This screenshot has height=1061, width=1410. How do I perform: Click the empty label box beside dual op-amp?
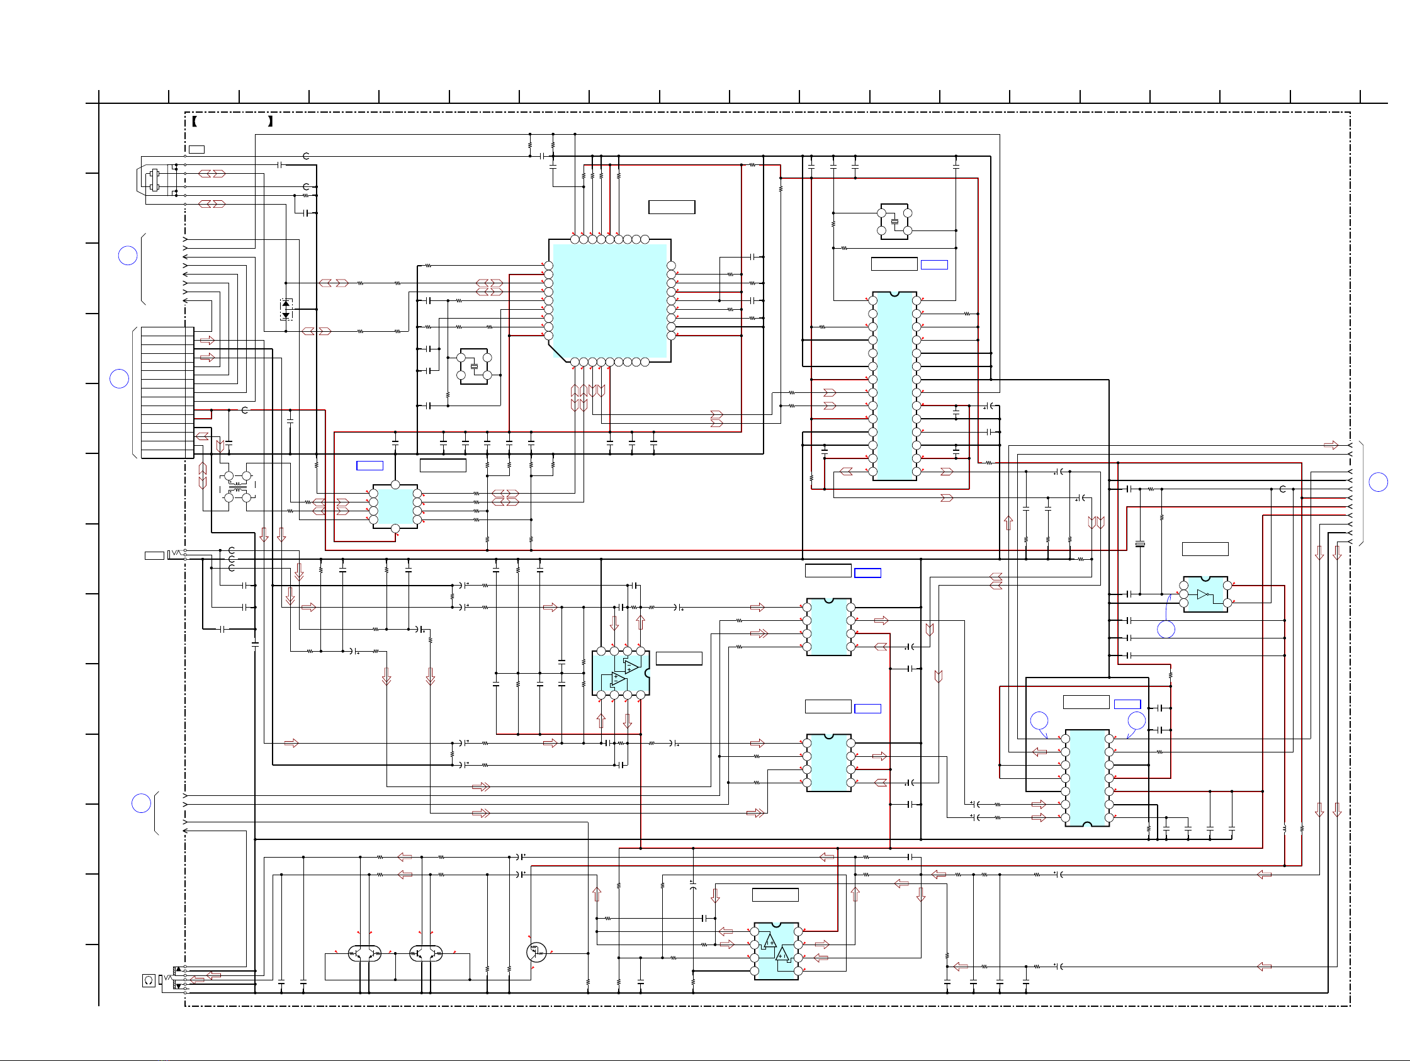[x=679, y=659]
